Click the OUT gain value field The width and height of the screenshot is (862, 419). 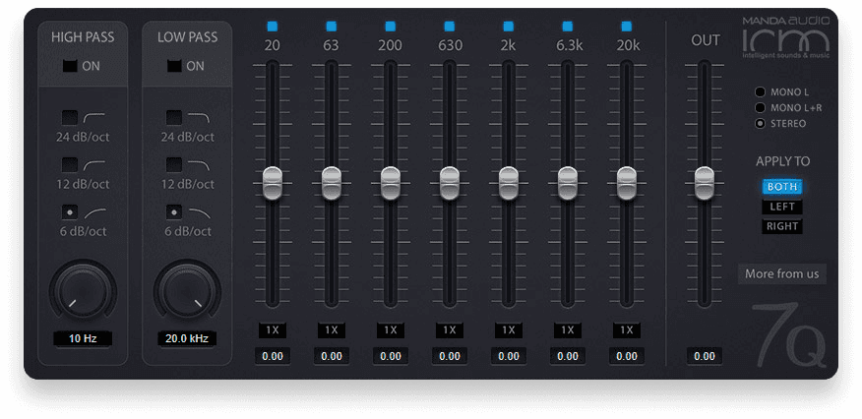tap(704, 356)
